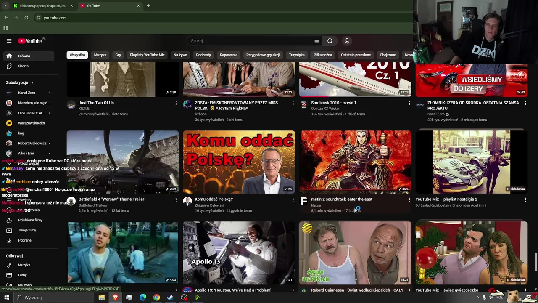Open Filmy under Odkrywaj
538x303 pixels.
click(29, 275)
